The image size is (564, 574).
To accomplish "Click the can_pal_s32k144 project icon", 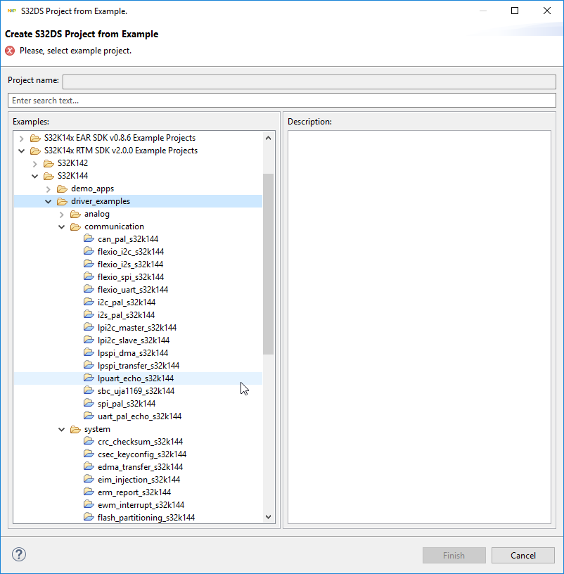I will point(89,238).
